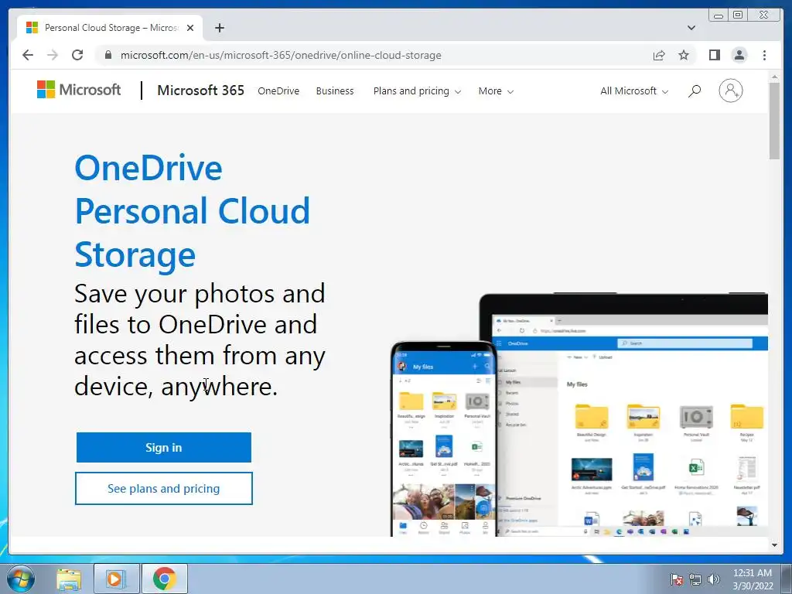
Task: Close the Personal Cloud Storage tab
Action: tap(190, 28)
